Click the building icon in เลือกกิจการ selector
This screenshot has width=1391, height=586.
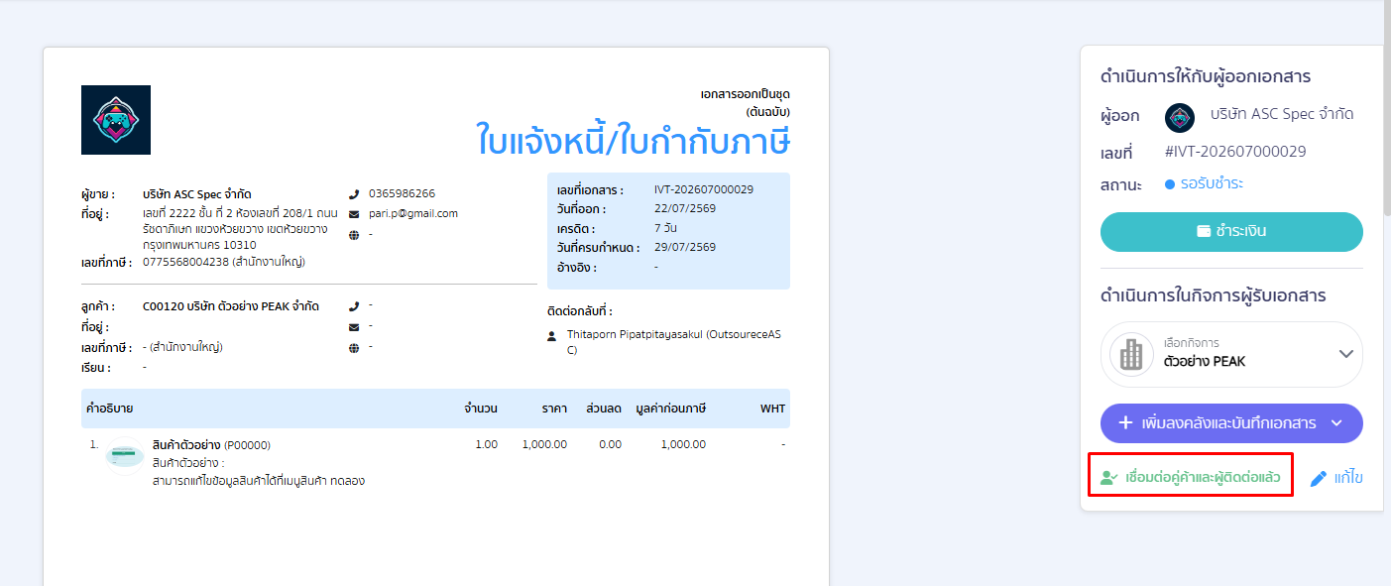1131,354
